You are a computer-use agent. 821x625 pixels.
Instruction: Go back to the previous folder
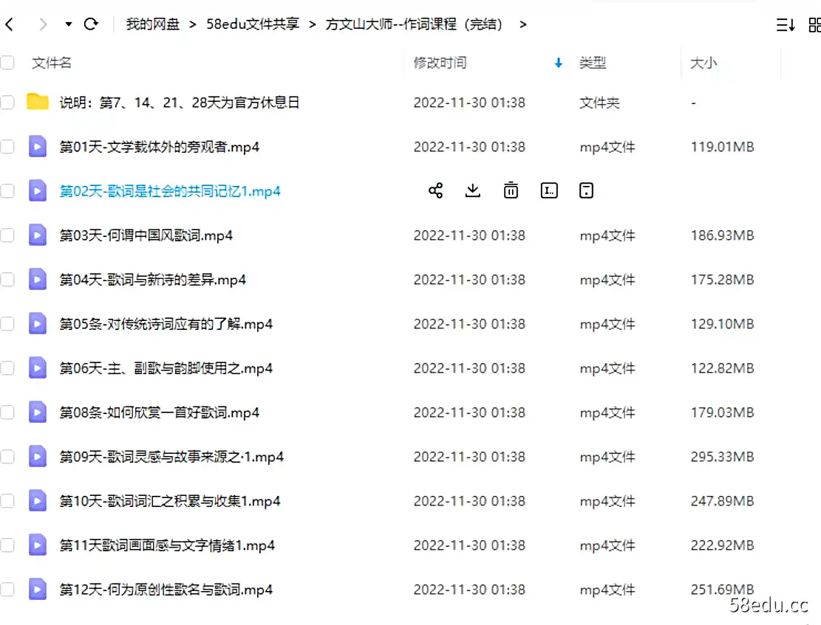point(10,24)
